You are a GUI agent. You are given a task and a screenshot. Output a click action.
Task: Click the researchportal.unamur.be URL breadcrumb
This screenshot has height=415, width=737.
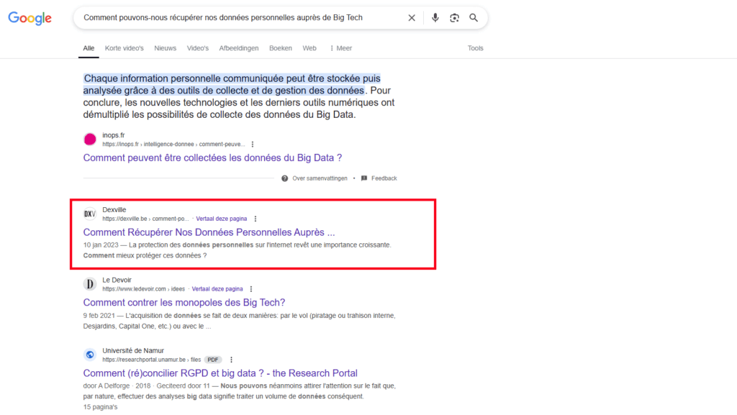151,360
